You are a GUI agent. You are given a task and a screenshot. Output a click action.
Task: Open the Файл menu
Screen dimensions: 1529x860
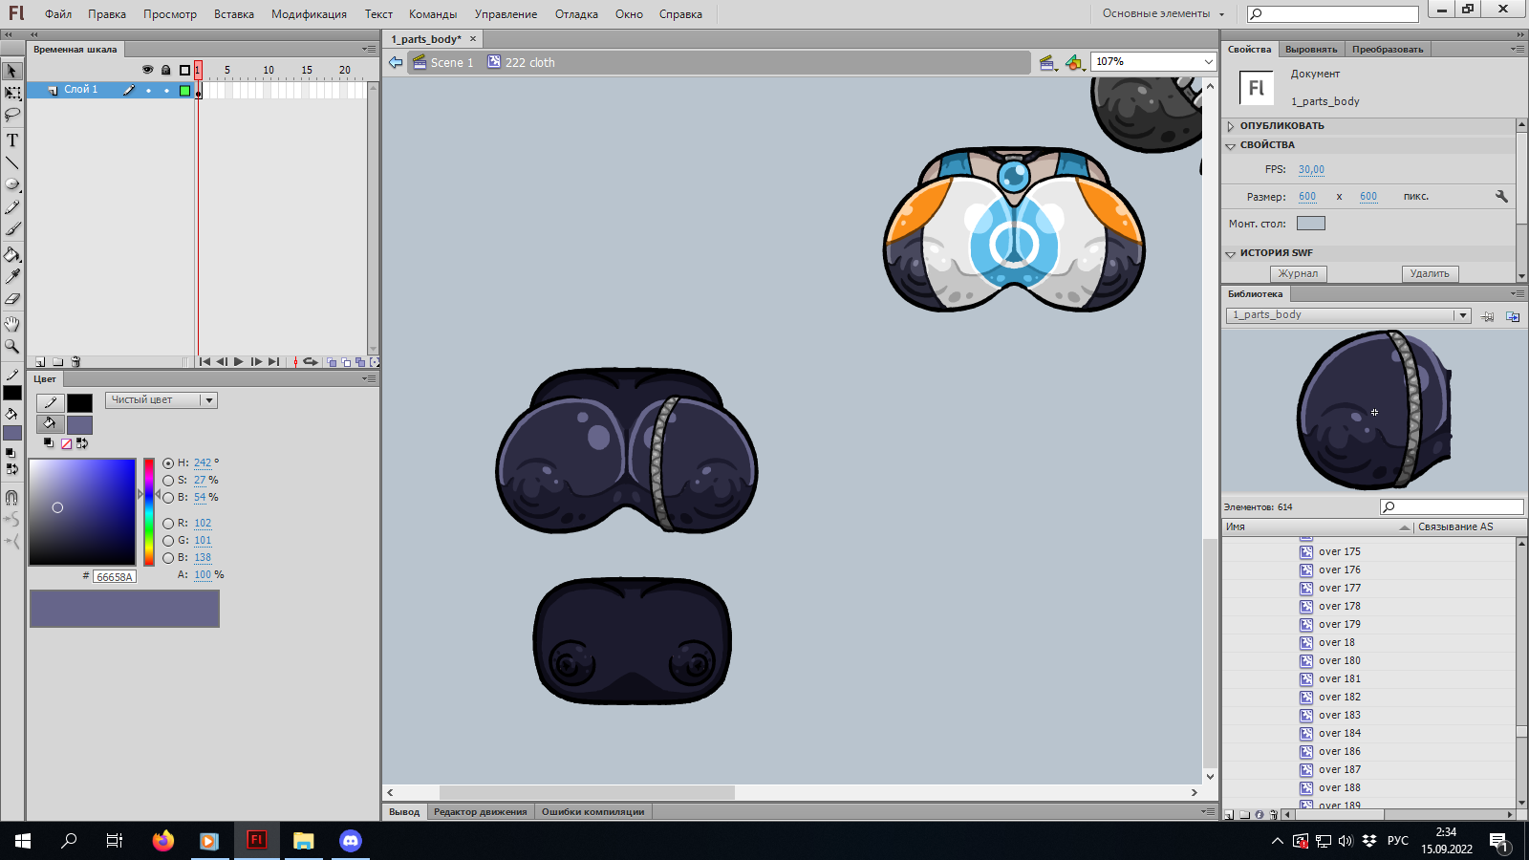58,14
